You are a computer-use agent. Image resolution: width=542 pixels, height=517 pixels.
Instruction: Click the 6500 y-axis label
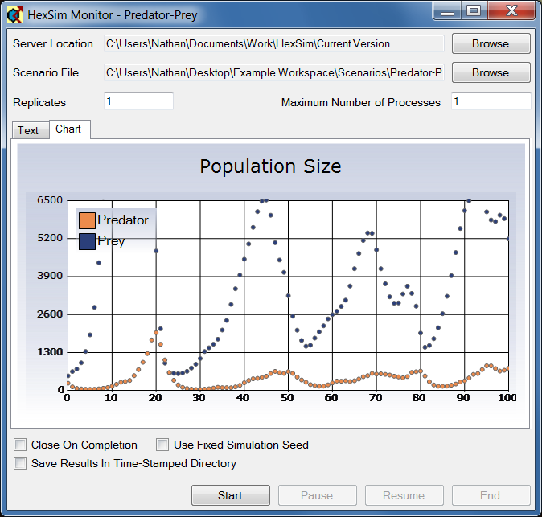click(x=50, y=200)
